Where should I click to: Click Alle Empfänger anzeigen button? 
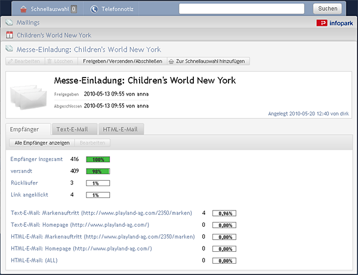point(42,143)
